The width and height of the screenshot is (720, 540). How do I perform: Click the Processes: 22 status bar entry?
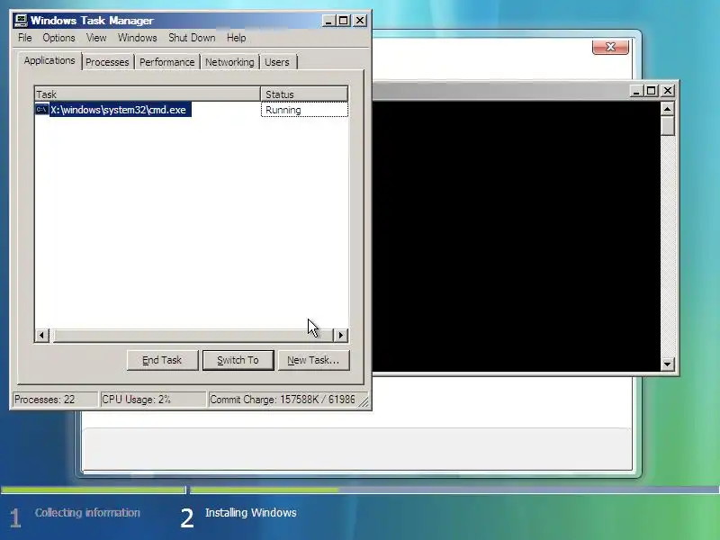click(55, 400)
